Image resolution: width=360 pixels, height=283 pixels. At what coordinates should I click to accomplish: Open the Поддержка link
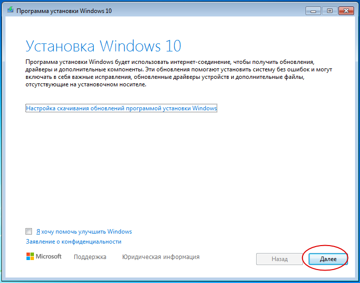(x=90, y=257)
